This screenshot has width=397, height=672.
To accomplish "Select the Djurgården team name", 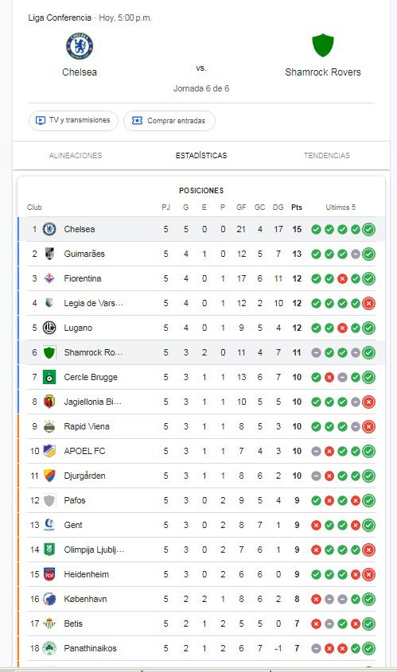I will (84, 476).
